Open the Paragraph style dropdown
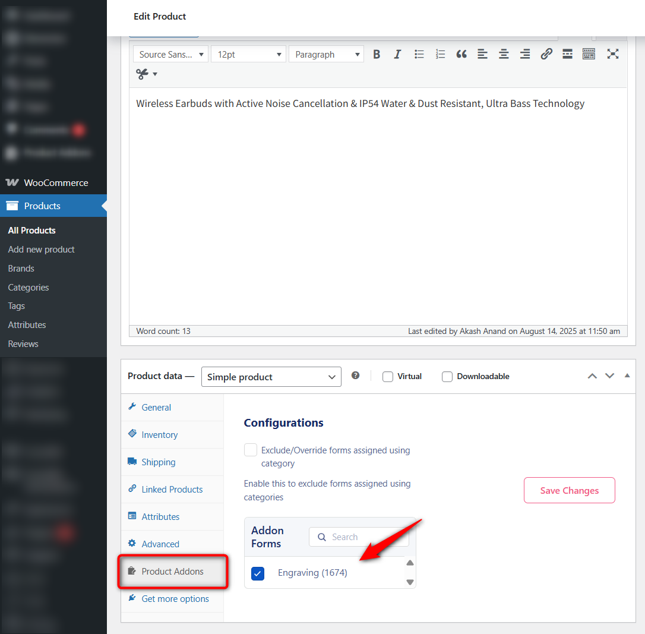The image size is (645, 634). pyautogui.click(x=326, y=53)
